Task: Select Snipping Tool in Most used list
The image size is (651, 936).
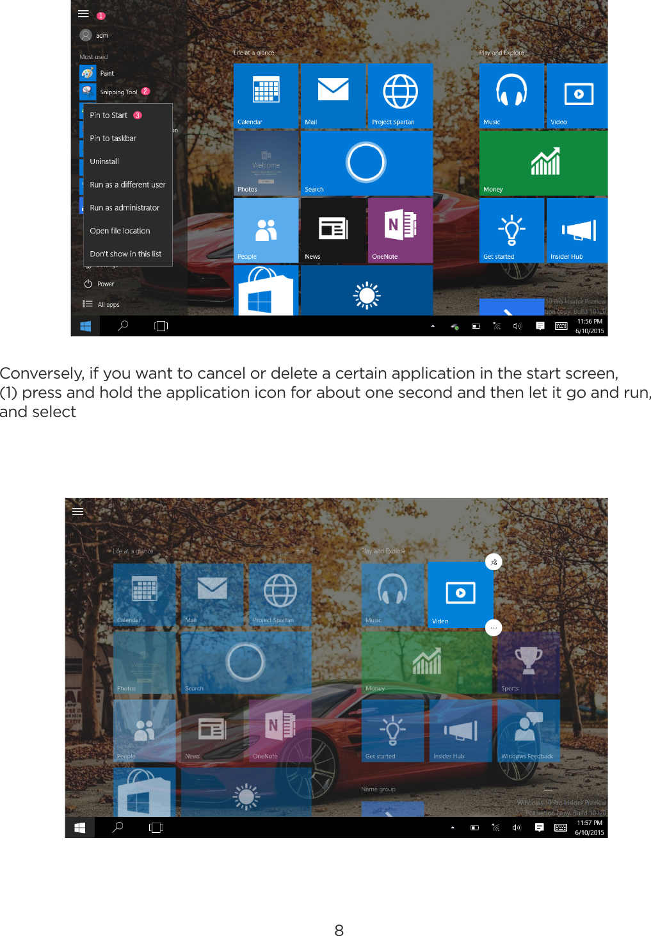Action: pos(109,92)
